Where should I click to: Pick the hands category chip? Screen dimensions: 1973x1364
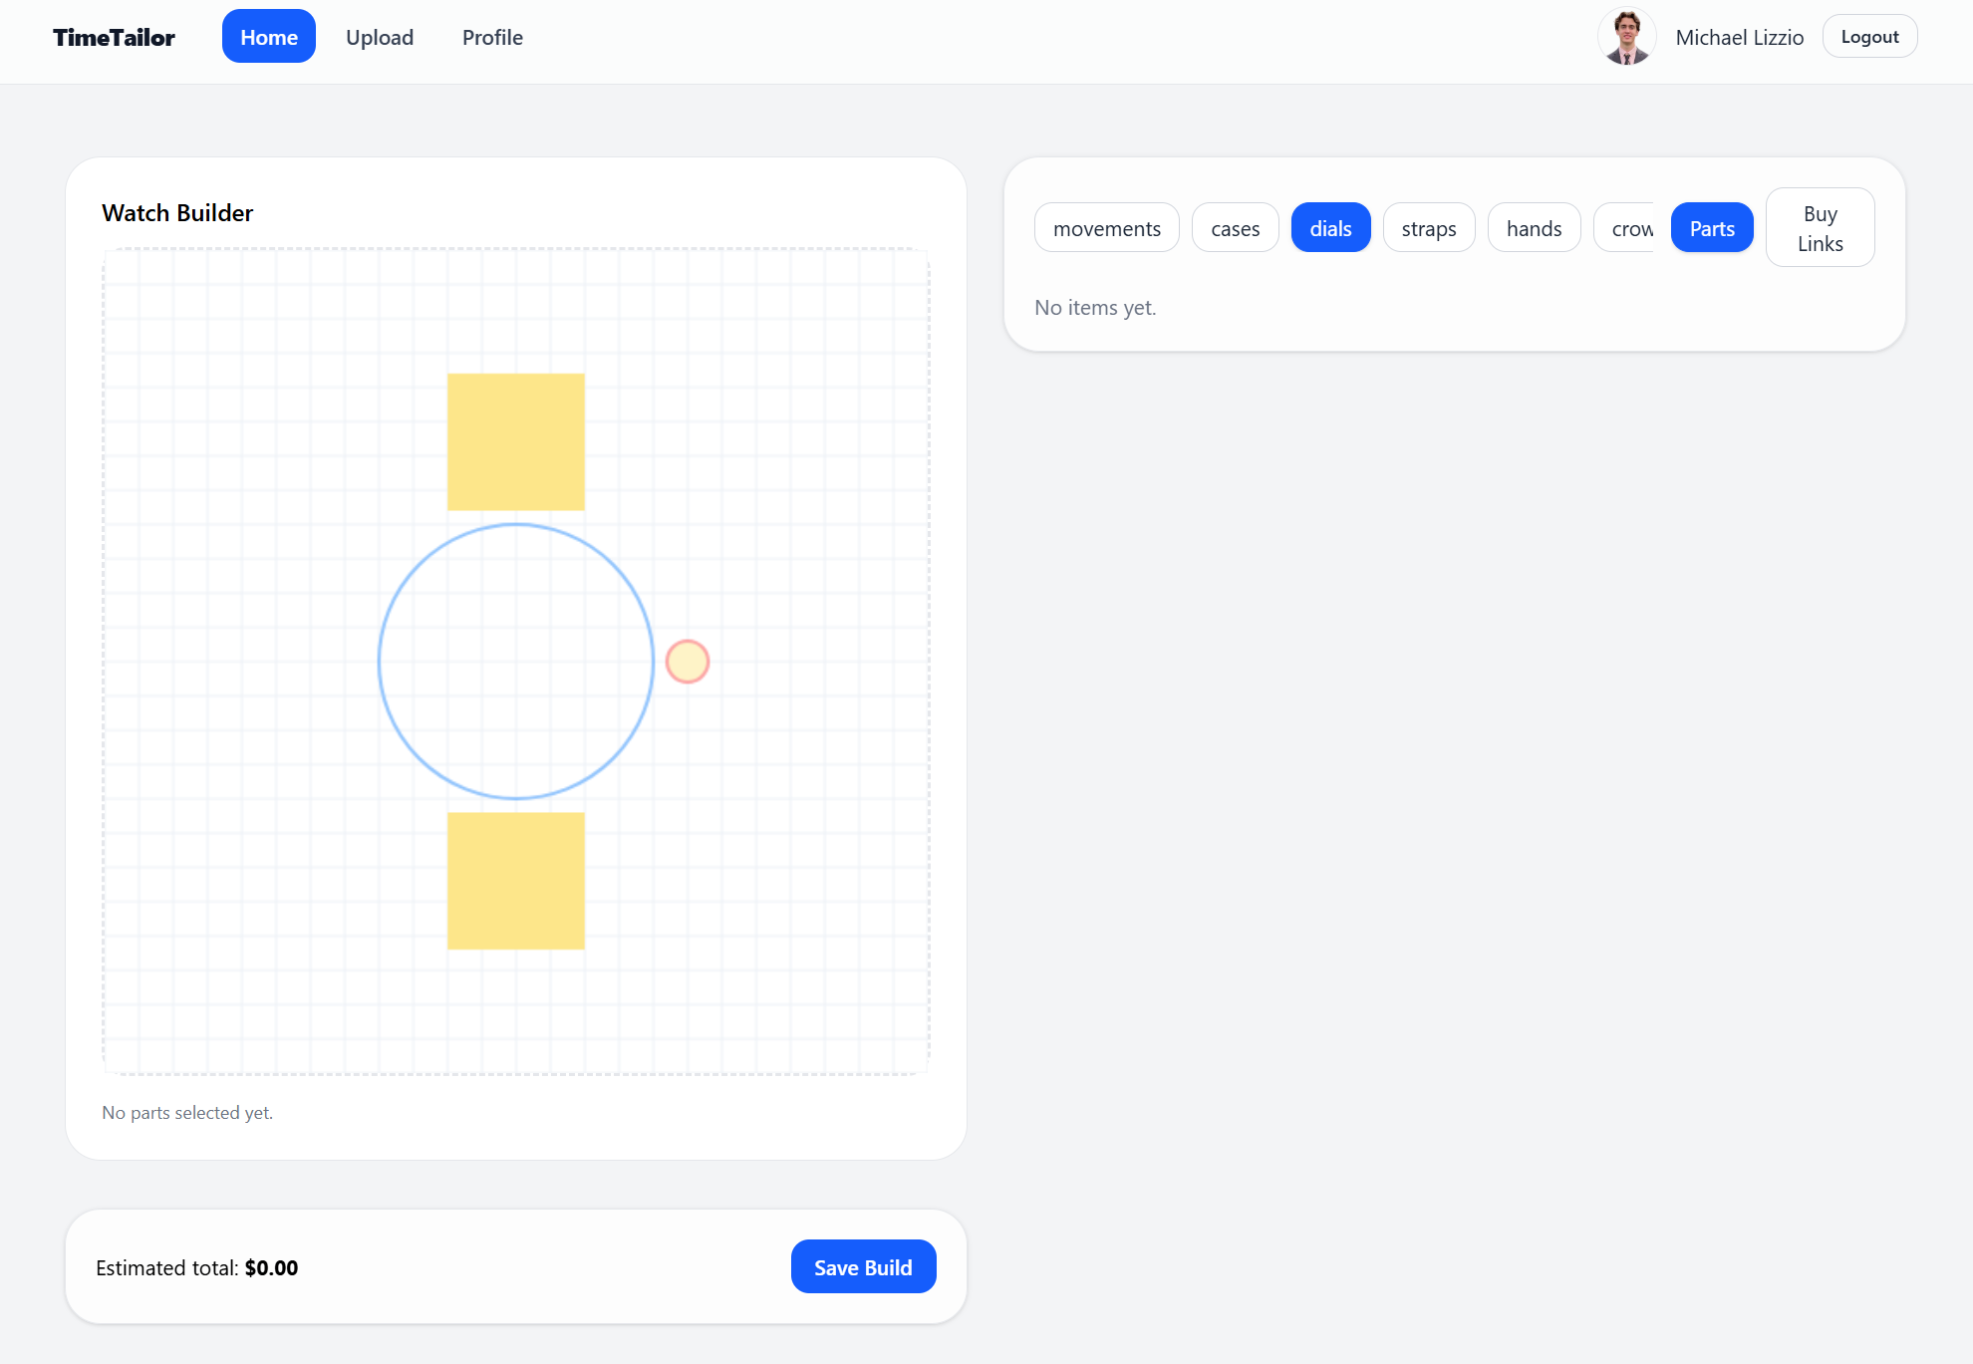click(x=1534, y=228)
